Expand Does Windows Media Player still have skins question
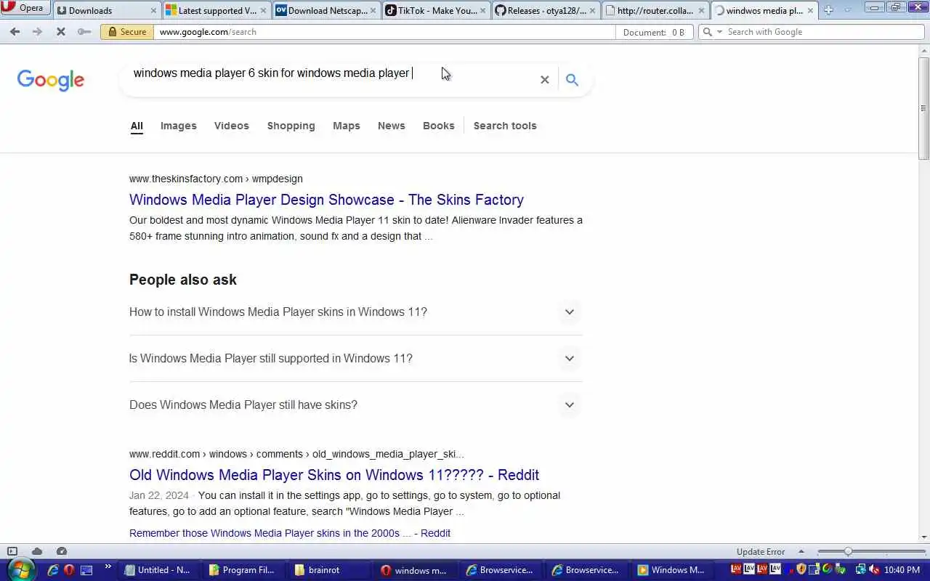 356,405
